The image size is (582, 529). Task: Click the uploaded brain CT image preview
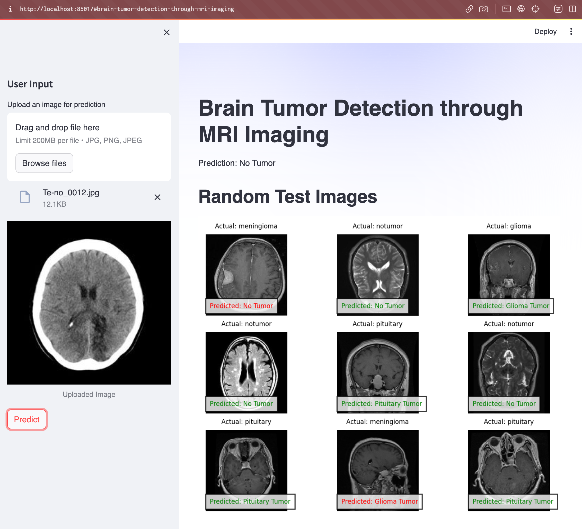click(x=89, y=303)
